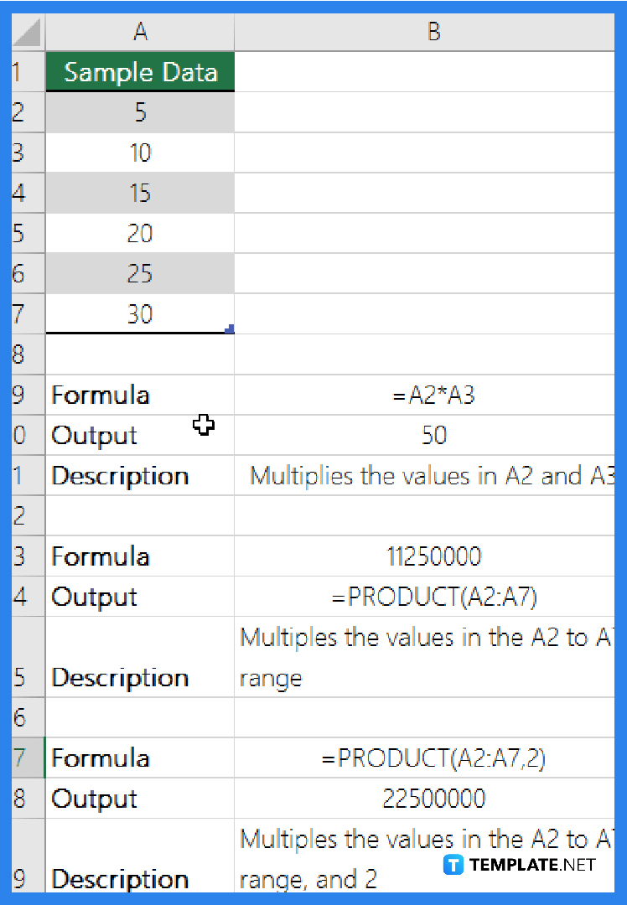Screen dimensions: 627x905
Task: Click the cell with =PRODUCT(A2:A7)
Action: coord(433,597)
